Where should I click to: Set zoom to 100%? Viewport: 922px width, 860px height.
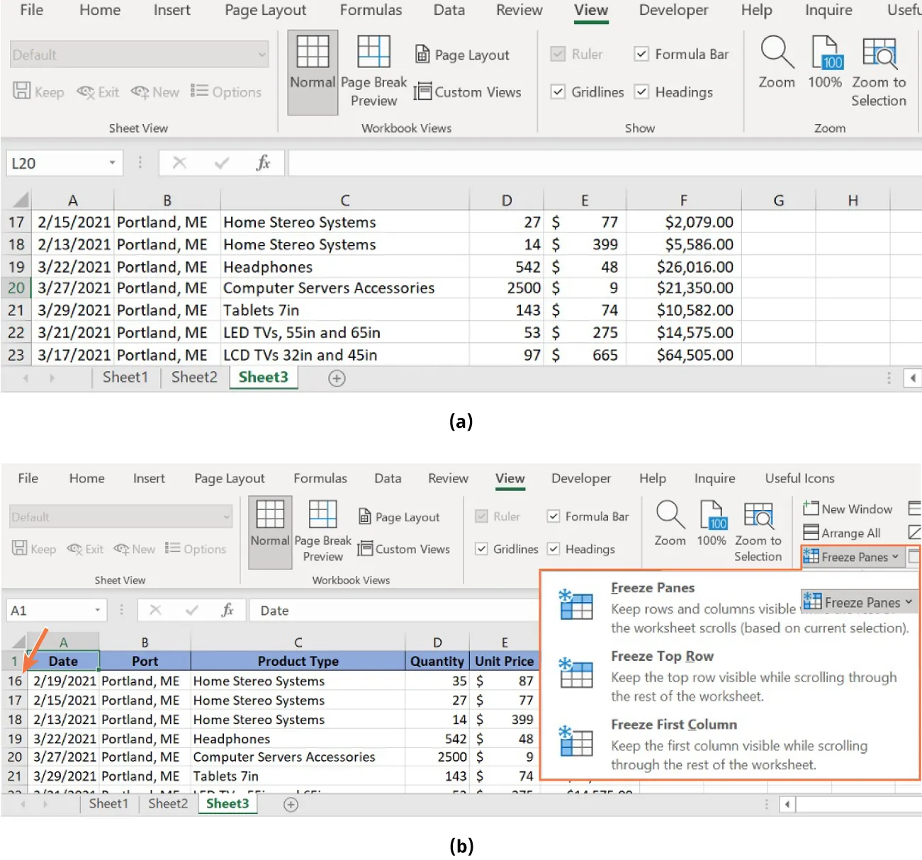click(x=825, y=64)
